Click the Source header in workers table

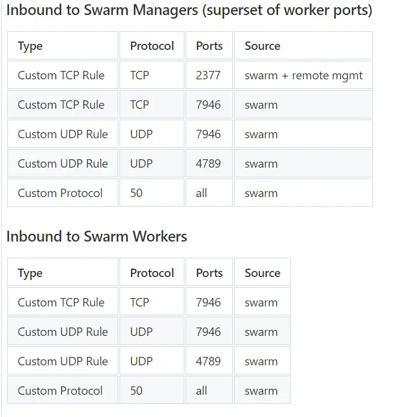[262, 272]
